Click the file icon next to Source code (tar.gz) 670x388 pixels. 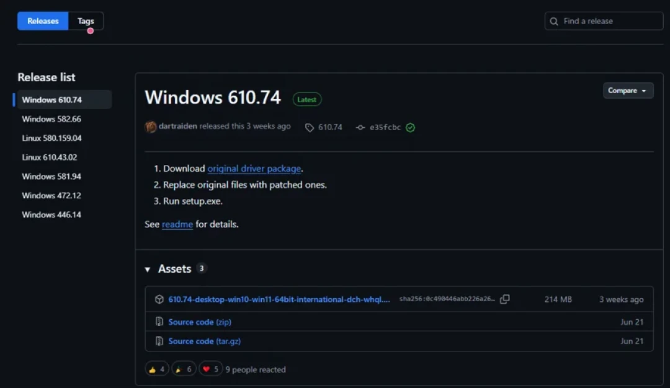click(x=159, y=341)
